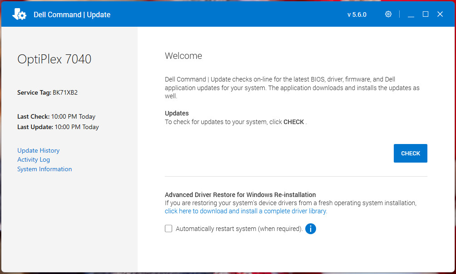Screen dimensions: 456x274
Task: Click the Last Update timestamp
Action: click(77, 127)
